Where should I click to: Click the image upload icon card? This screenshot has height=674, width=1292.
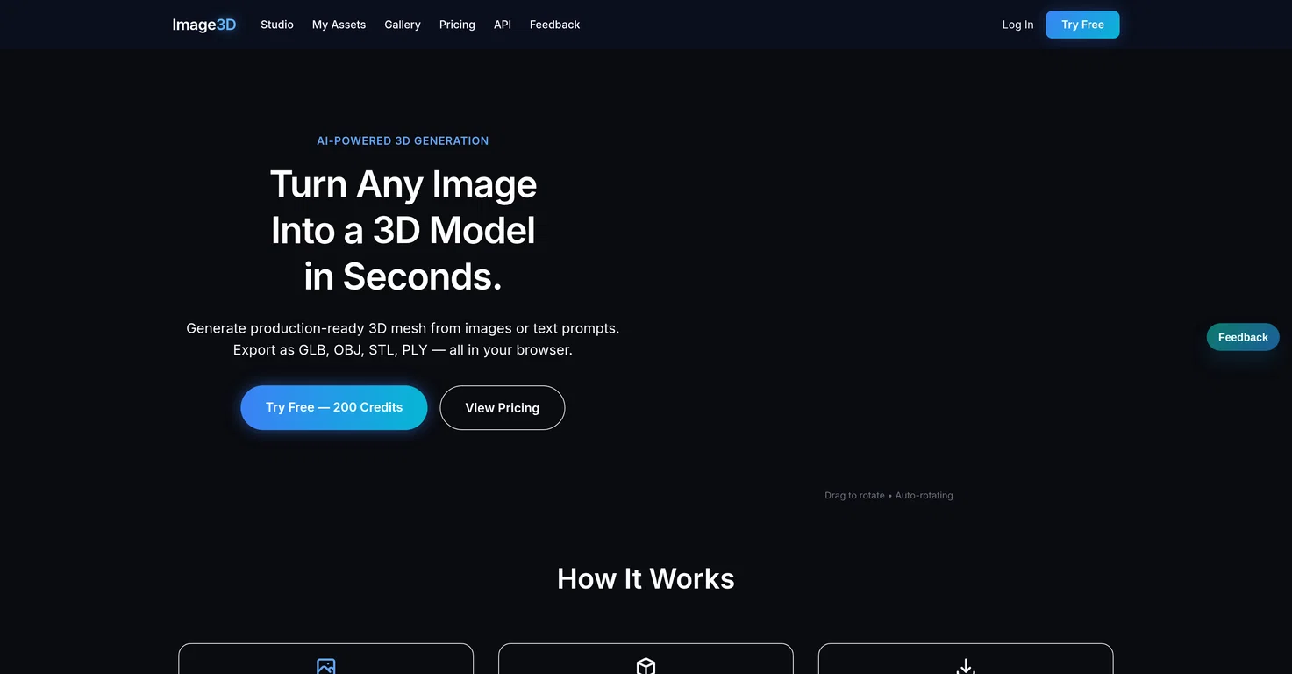tap(325, 659)
